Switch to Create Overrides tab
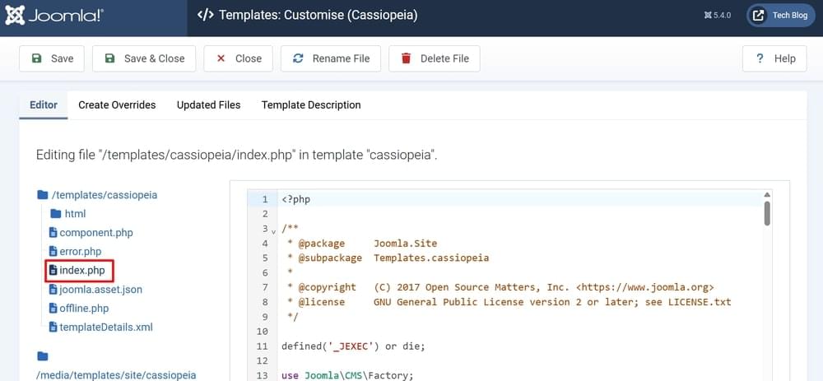Viewport: 823px width, 381px height. (x=117, y=105)
